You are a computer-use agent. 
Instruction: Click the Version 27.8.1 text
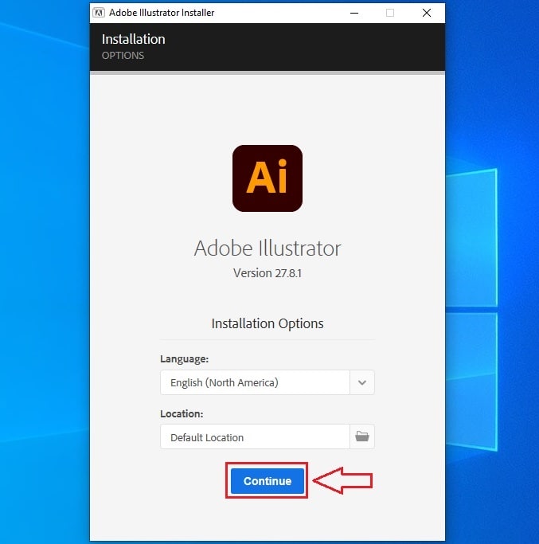(x=267, y=273)
